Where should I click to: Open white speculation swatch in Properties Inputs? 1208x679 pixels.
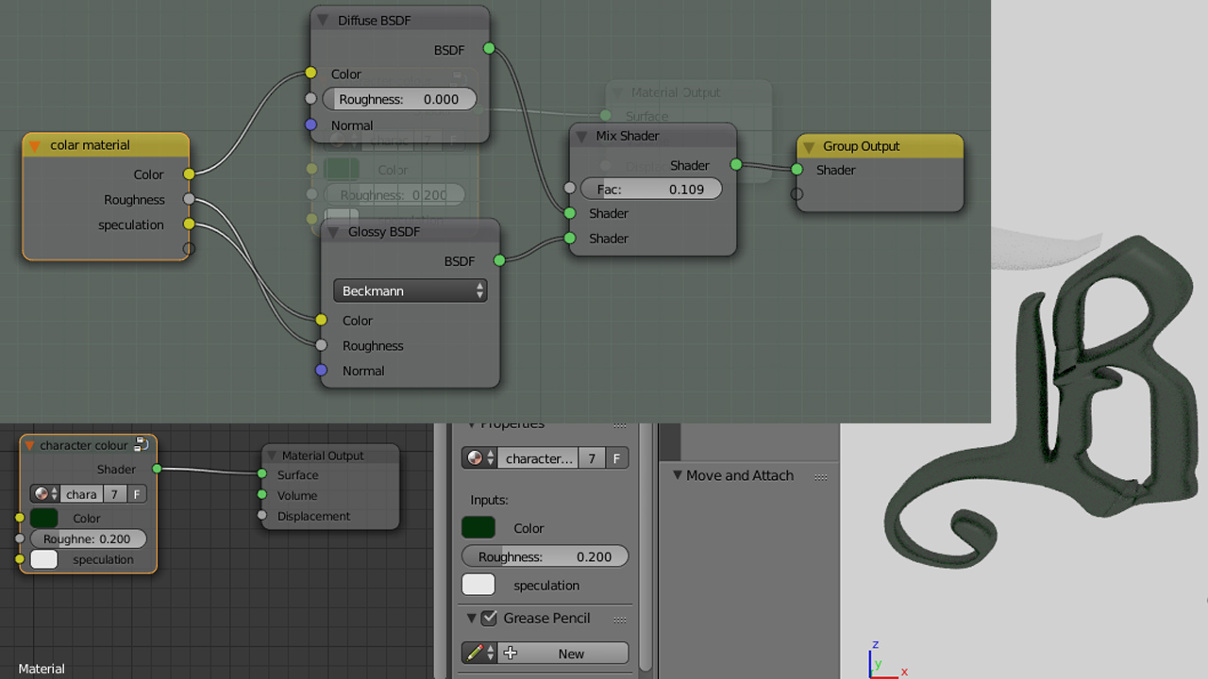478,585
